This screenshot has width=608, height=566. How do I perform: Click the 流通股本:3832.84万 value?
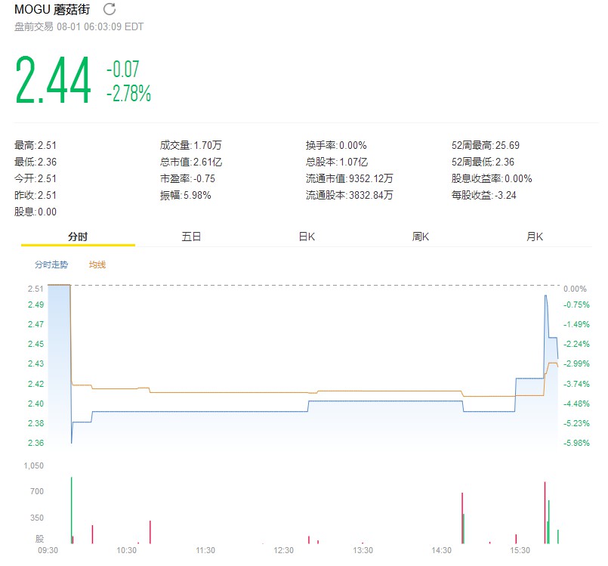[x=350, y=195]
